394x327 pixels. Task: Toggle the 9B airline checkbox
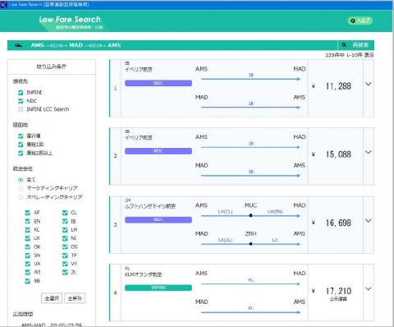(28, 281)
